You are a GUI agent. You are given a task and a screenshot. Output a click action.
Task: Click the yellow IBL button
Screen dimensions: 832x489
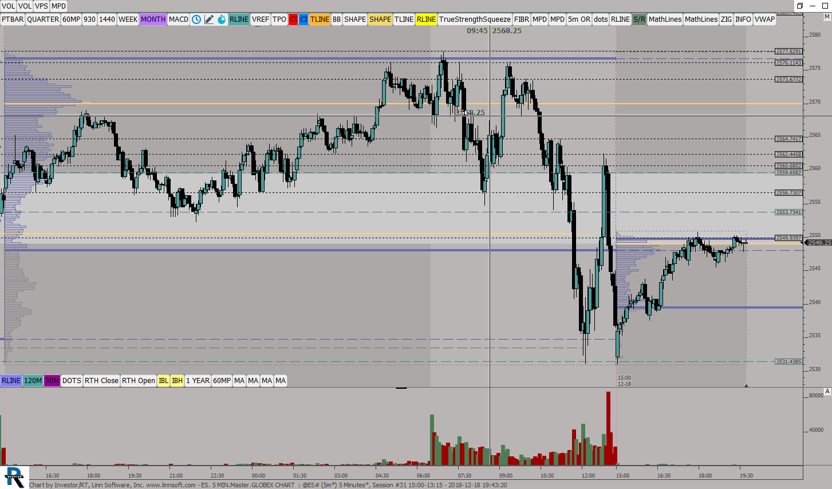tap(163, 381)
